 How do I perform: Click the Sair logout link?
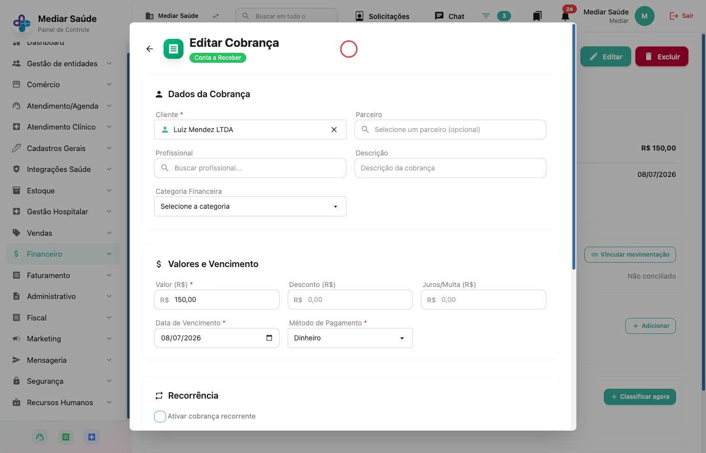682,16
